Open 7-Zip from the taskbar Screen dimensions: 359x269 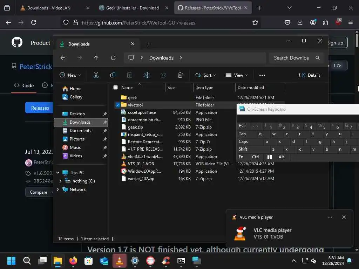[x=181, y=261]
